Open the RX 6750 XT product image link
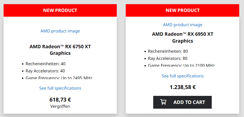244x117 pixels. coord(60,31)
